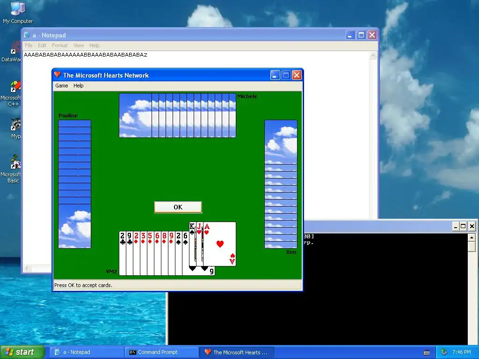Click the Hearts window title icon
Image resolution: width=479 pixels, height=359 pixels.
[x=57, y=75]
